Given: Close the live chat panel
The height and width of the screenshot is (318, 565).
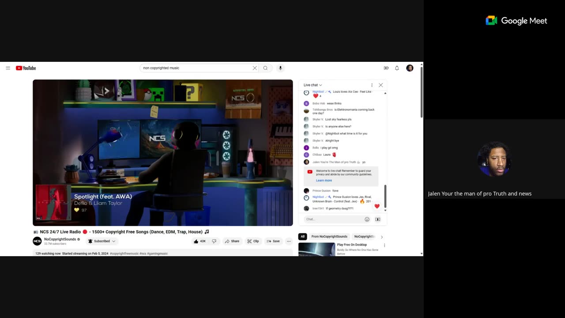Looking at the screenshot, I should point(380,85).
